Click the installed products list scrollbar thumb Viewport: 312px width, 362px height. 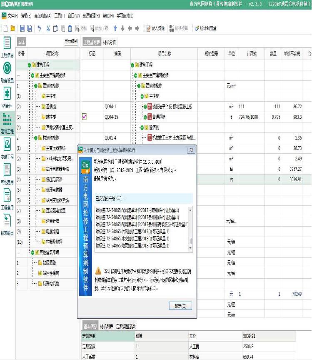[190, 241]
